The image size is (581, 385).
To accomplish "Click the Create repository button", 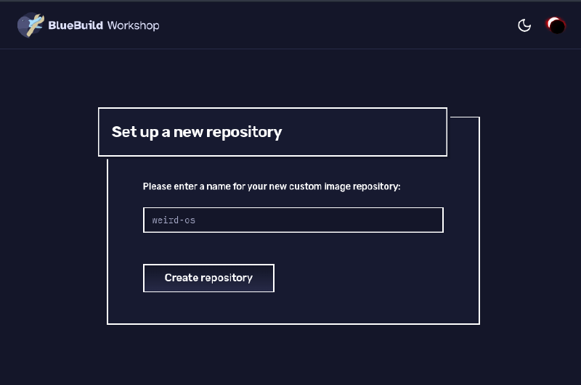I will (208, 278).
